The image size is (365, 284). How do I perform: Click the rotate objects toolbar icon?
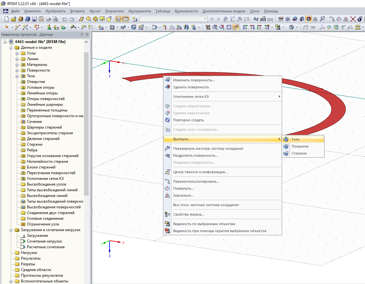(339, 19)
